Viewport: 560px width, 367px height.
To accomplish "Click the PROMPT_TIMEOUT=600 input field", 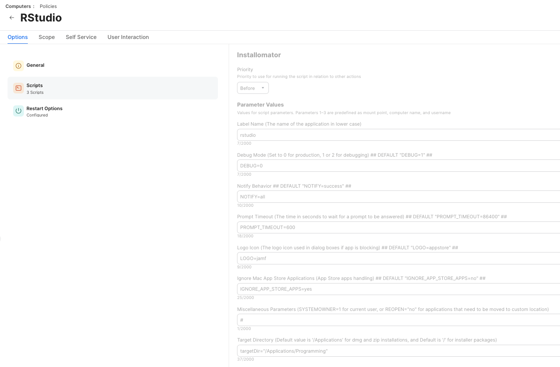I will [399, 227].
